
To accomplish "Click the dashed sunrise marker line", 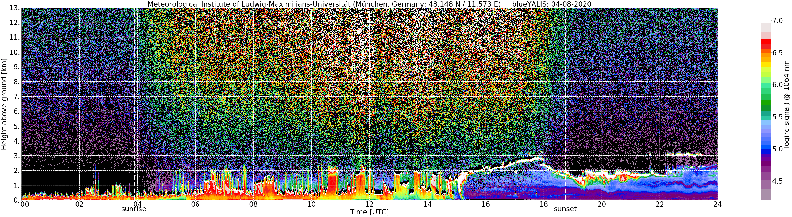I will point(134,104).
